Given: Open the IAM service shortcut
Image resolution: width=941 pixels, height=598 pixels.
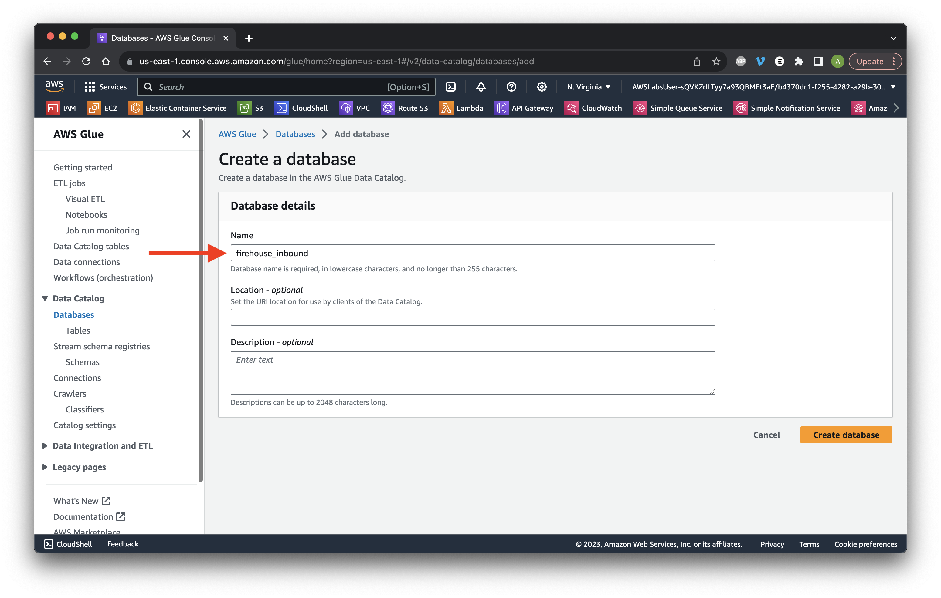Looking at the screenshot, I should (x=61, y=108).
